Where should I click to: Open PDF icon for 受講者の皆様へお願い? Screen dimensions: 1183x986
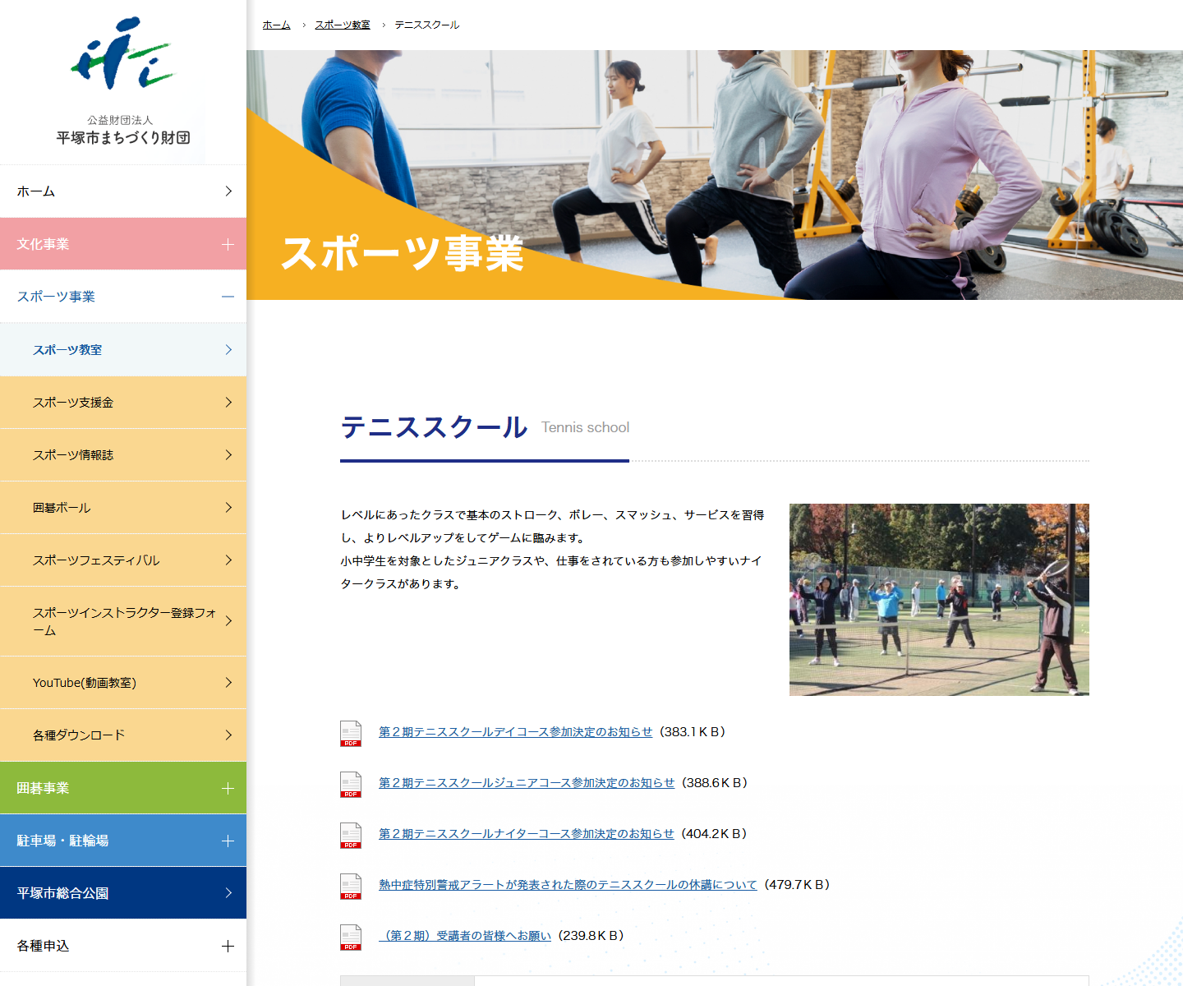(x=351, y=937)
